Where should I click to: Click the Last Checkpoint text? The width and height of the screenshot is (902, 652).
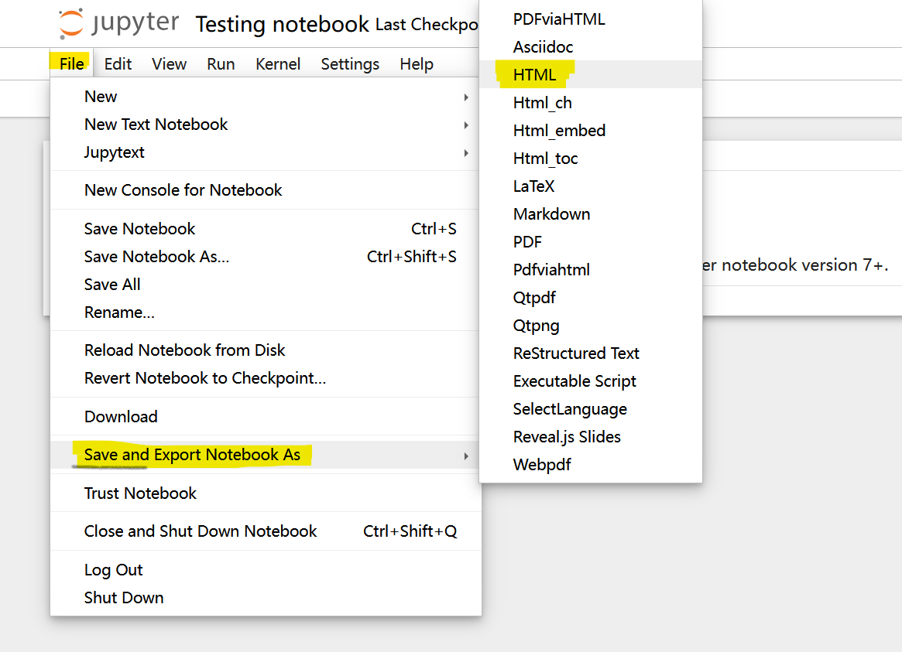427,25
